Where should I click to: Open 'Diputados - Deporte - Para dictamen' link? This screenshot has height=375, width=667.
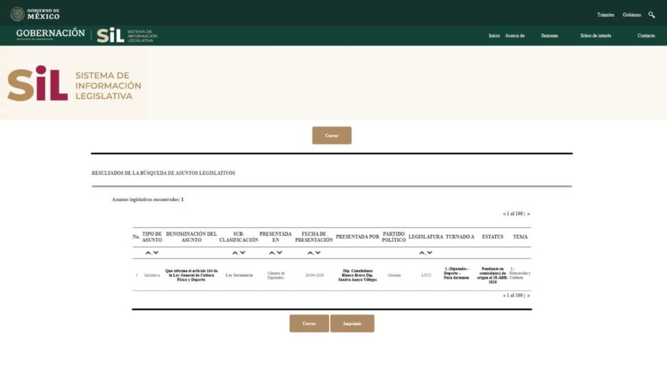pyautogui.click(x=457, y=273)
